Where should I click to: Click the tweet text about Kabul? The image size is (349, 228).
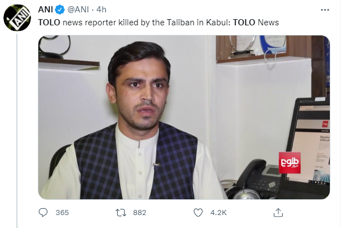point(158,23)
